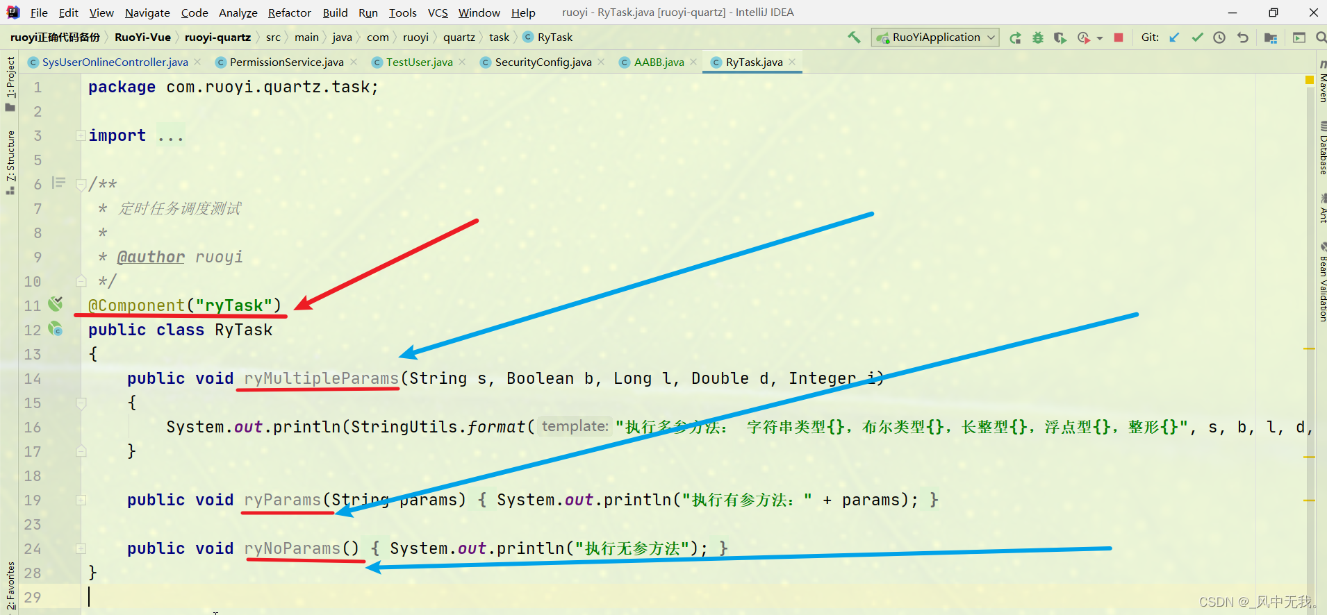The width and height of the screenshot is (1327, 615).
Task: Switch to TestUser.java tab
Action: (419, 62)
